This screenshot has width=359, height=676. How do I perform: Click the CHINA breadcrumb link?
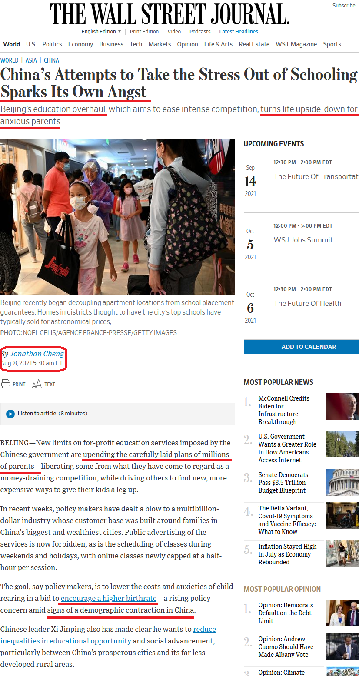coord(51,60)
